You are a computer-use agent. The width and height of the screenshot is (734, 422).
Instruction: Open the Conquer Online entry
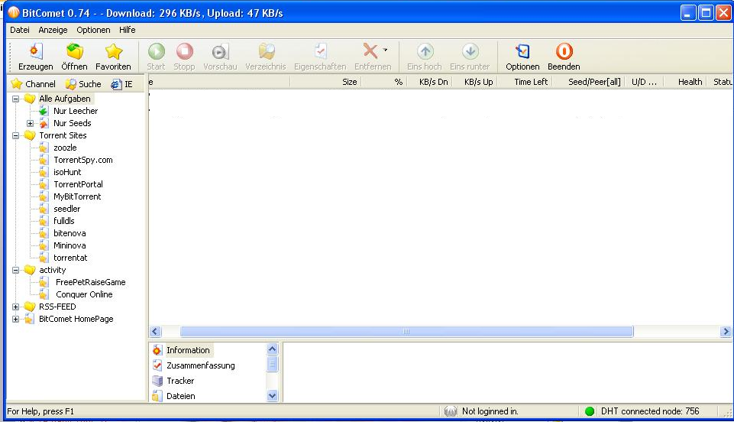click(84, 294)
